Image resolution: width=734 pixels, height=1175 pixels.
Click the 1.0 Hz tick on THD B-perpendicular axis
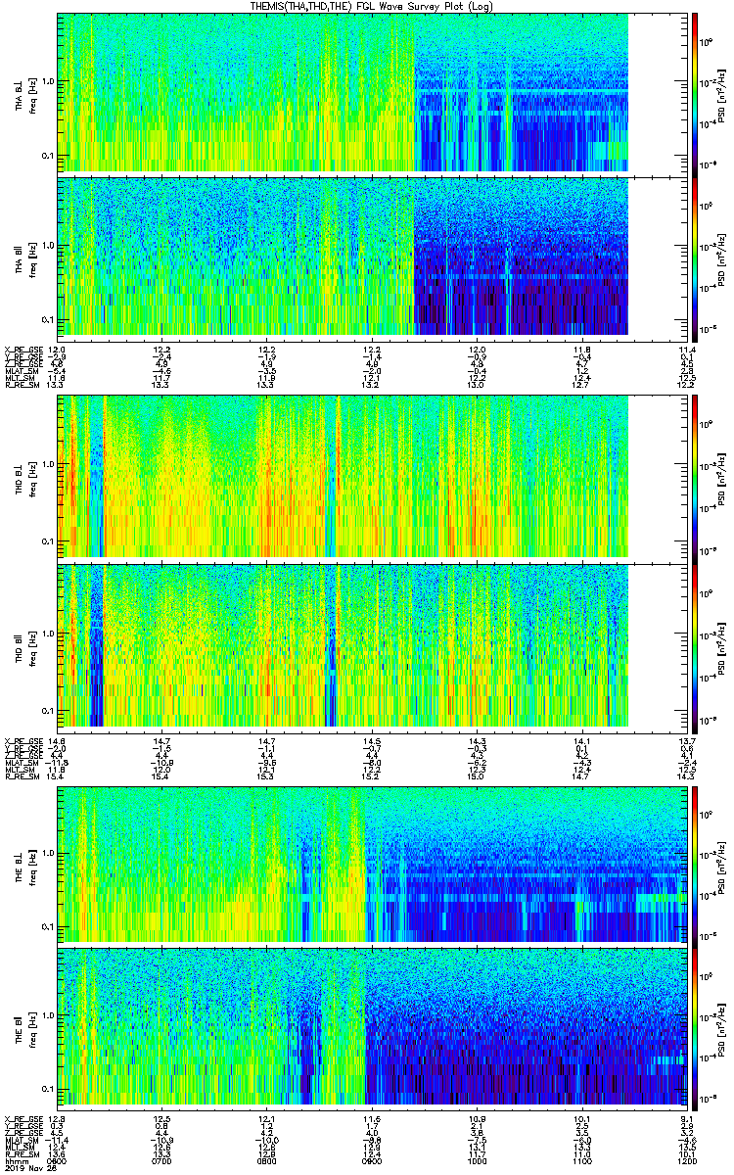46,464
